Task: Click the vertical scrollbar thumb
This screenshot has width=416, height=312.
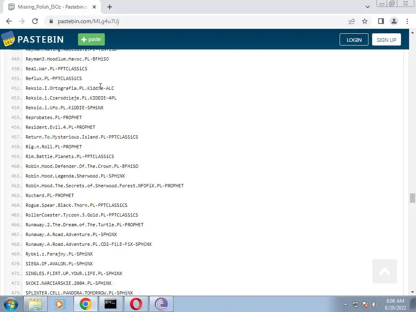Action: click(412, 198)
